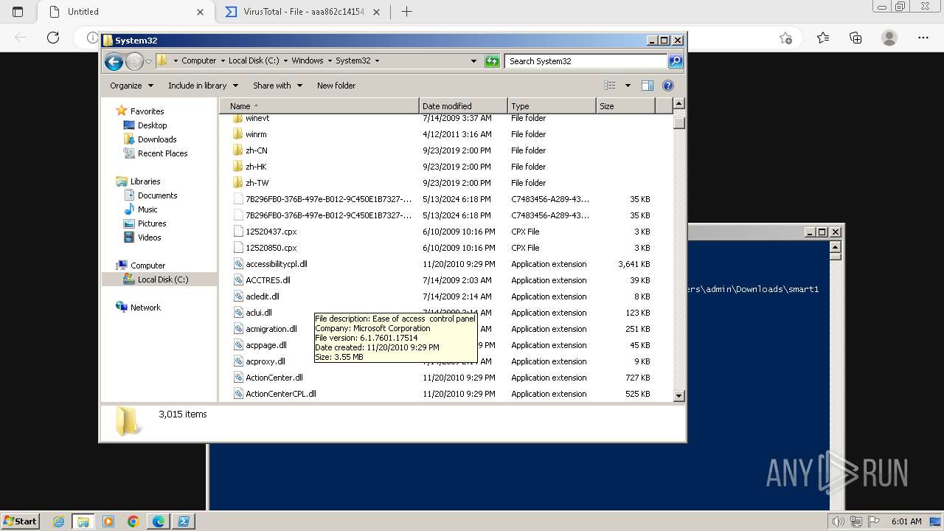Open Edge profile avatar
Screen dimensions: 944x531
click(x=889, y=38)
